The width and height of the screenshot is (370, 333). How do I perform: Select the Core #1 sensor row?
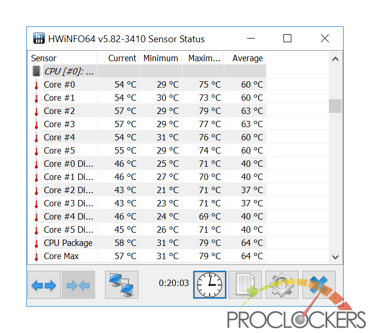point(147,98)
